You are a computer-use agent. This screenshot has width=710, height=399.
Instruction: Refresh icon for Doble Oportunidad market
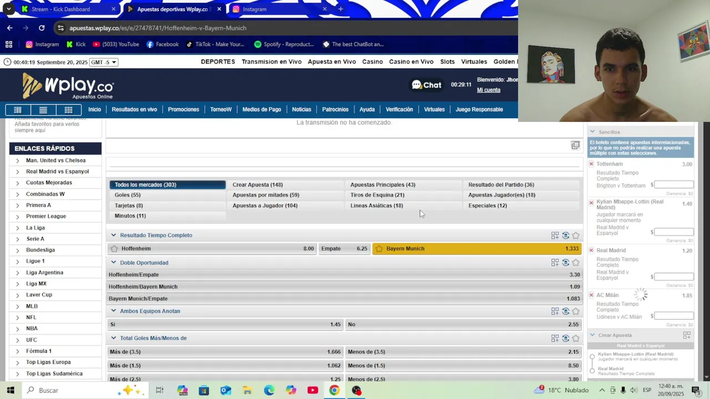tap(566, 263)
